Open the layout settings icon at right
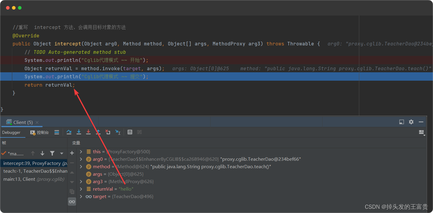 [x=422, y=132]
